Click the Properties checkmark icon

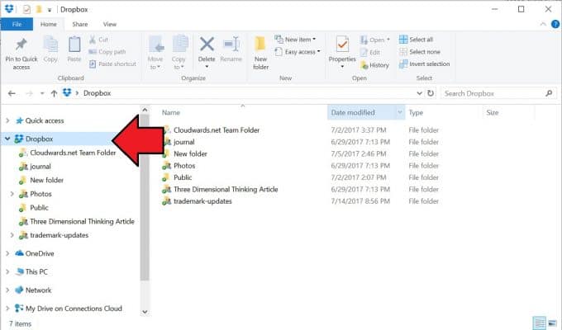pos(342,45)
